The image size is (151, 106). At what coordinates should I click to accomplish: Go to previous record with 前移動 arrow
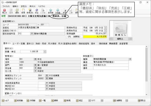(51, 11)
